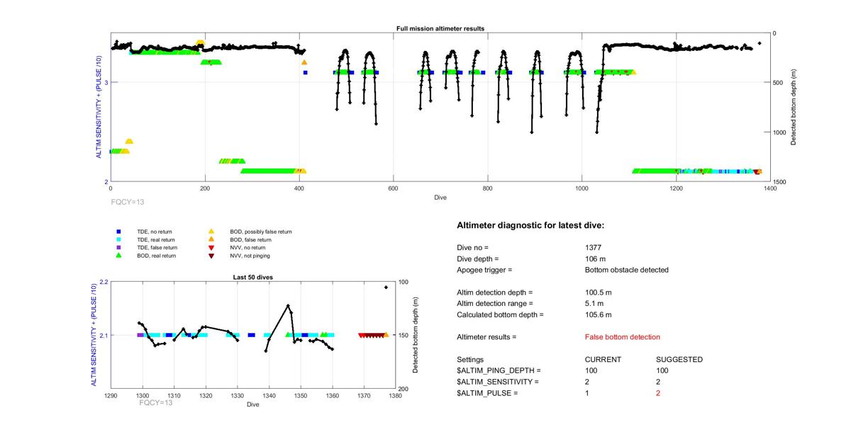
Task: Click the red suggested $ALTIM_PULSE value 2
Action: [658, 393]
